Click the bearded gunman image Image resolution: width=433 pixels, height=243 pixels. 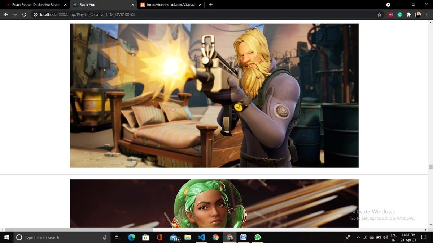point(214,95)
